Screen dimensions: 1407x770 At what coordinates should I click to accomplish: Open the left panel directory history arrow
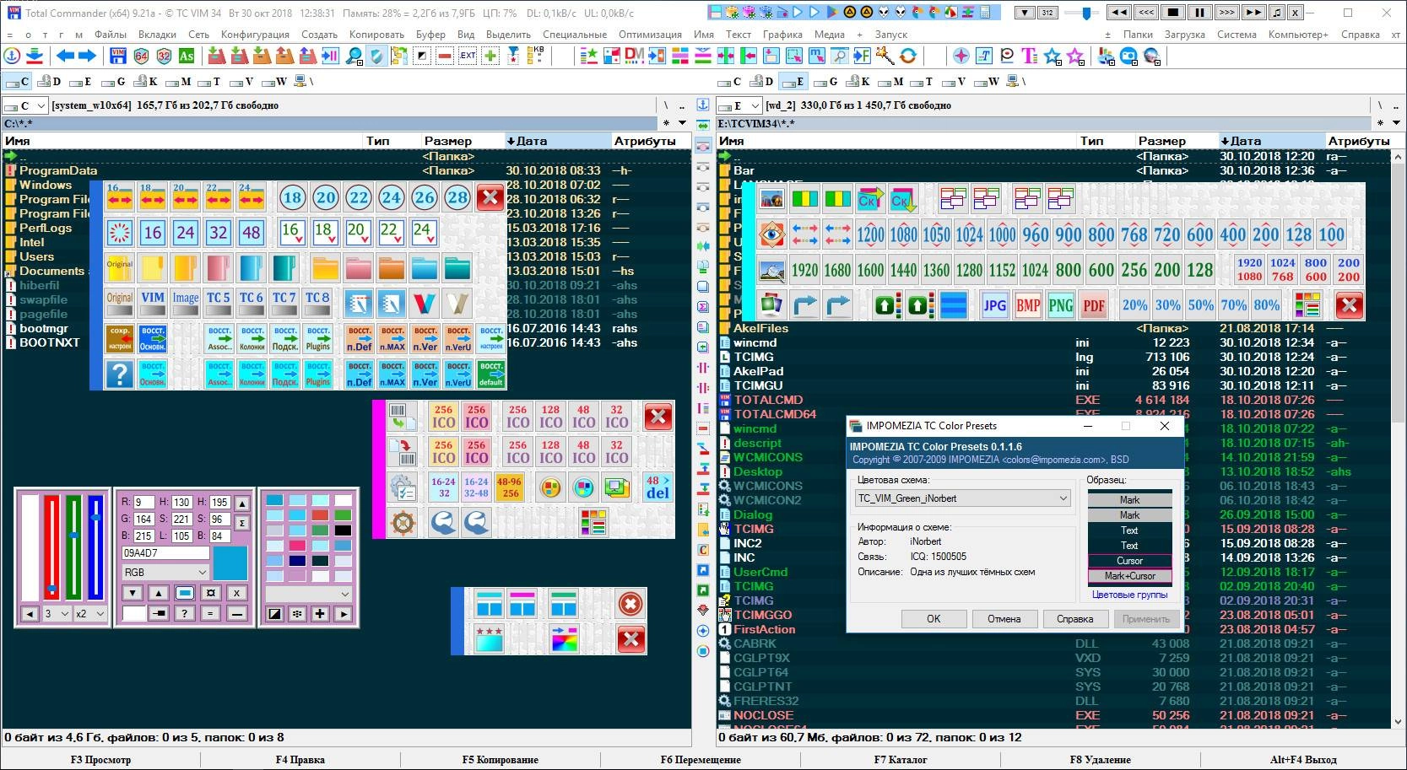point(683,123)
